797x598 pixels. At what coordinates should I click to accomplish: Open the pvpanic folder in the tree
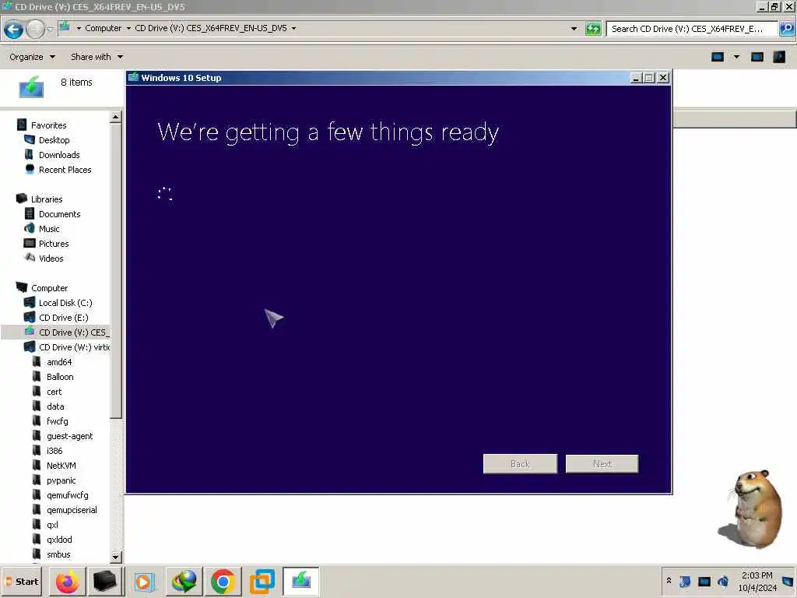(x=61, y=480)
